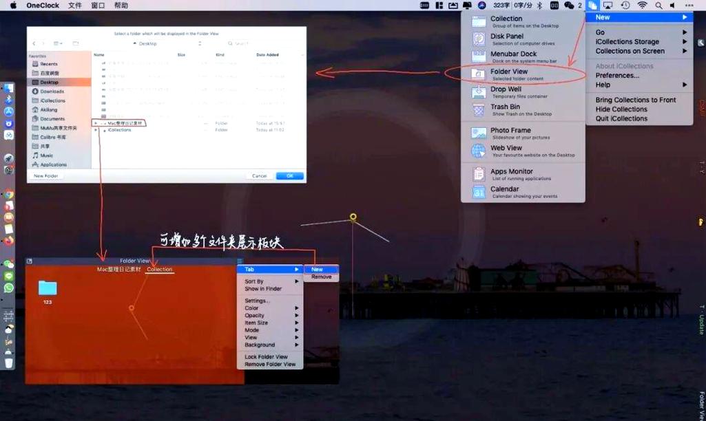Screen dimensions: 706x421
Task: Click the Web View globe icon
Action: [x=479, y=151]
